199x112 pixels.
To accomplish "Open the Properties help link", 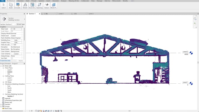I will click(5, 61).
